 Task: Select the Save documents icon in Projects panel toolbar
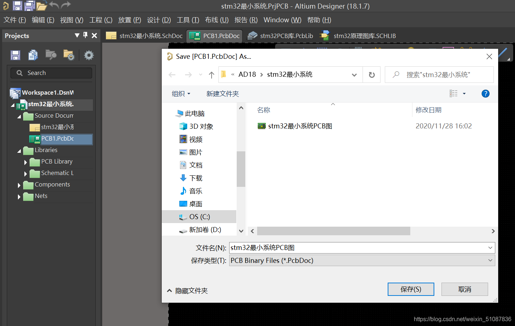point(15,55)
